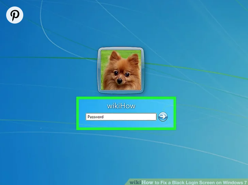
Task: Click the "wiki" part of the bottom watermark
Action: pos(135,182)
